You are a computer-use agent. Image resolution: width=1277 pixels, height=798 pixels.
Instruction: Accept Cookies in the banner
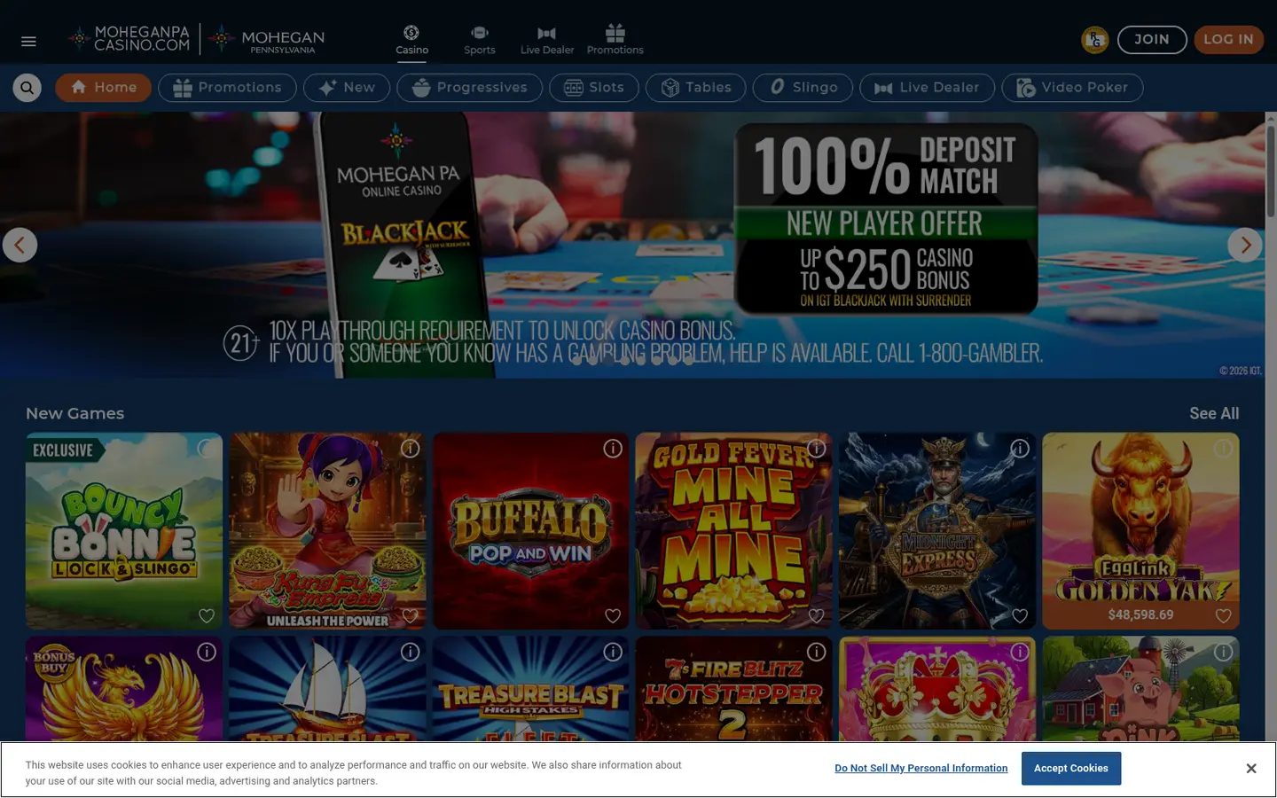[1071, 769]
